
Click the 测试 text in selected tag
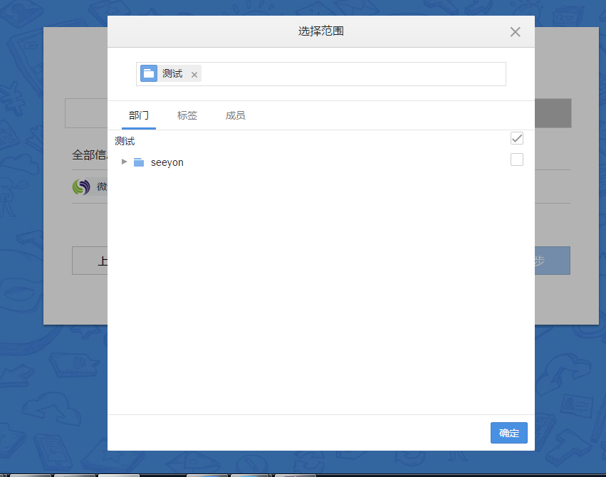pyautogui.click(x=172, y=73)
